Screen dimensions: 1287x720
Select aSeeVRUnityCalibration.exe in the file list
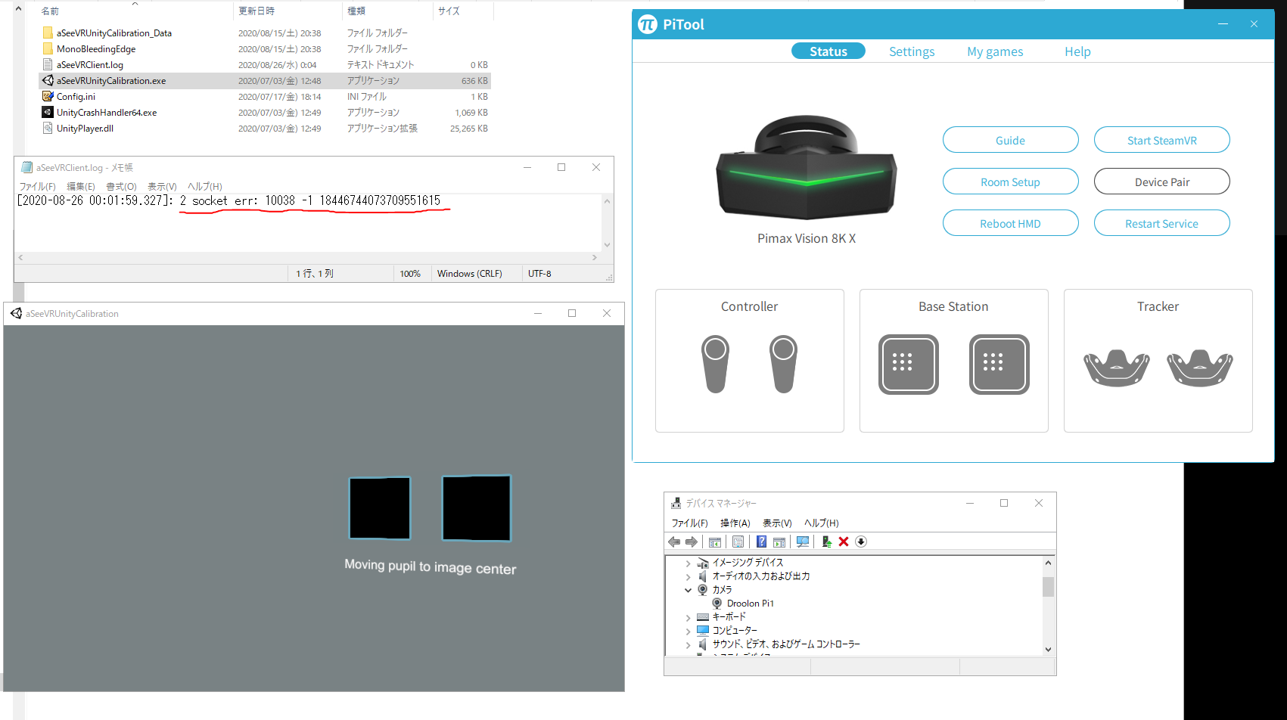110,81
